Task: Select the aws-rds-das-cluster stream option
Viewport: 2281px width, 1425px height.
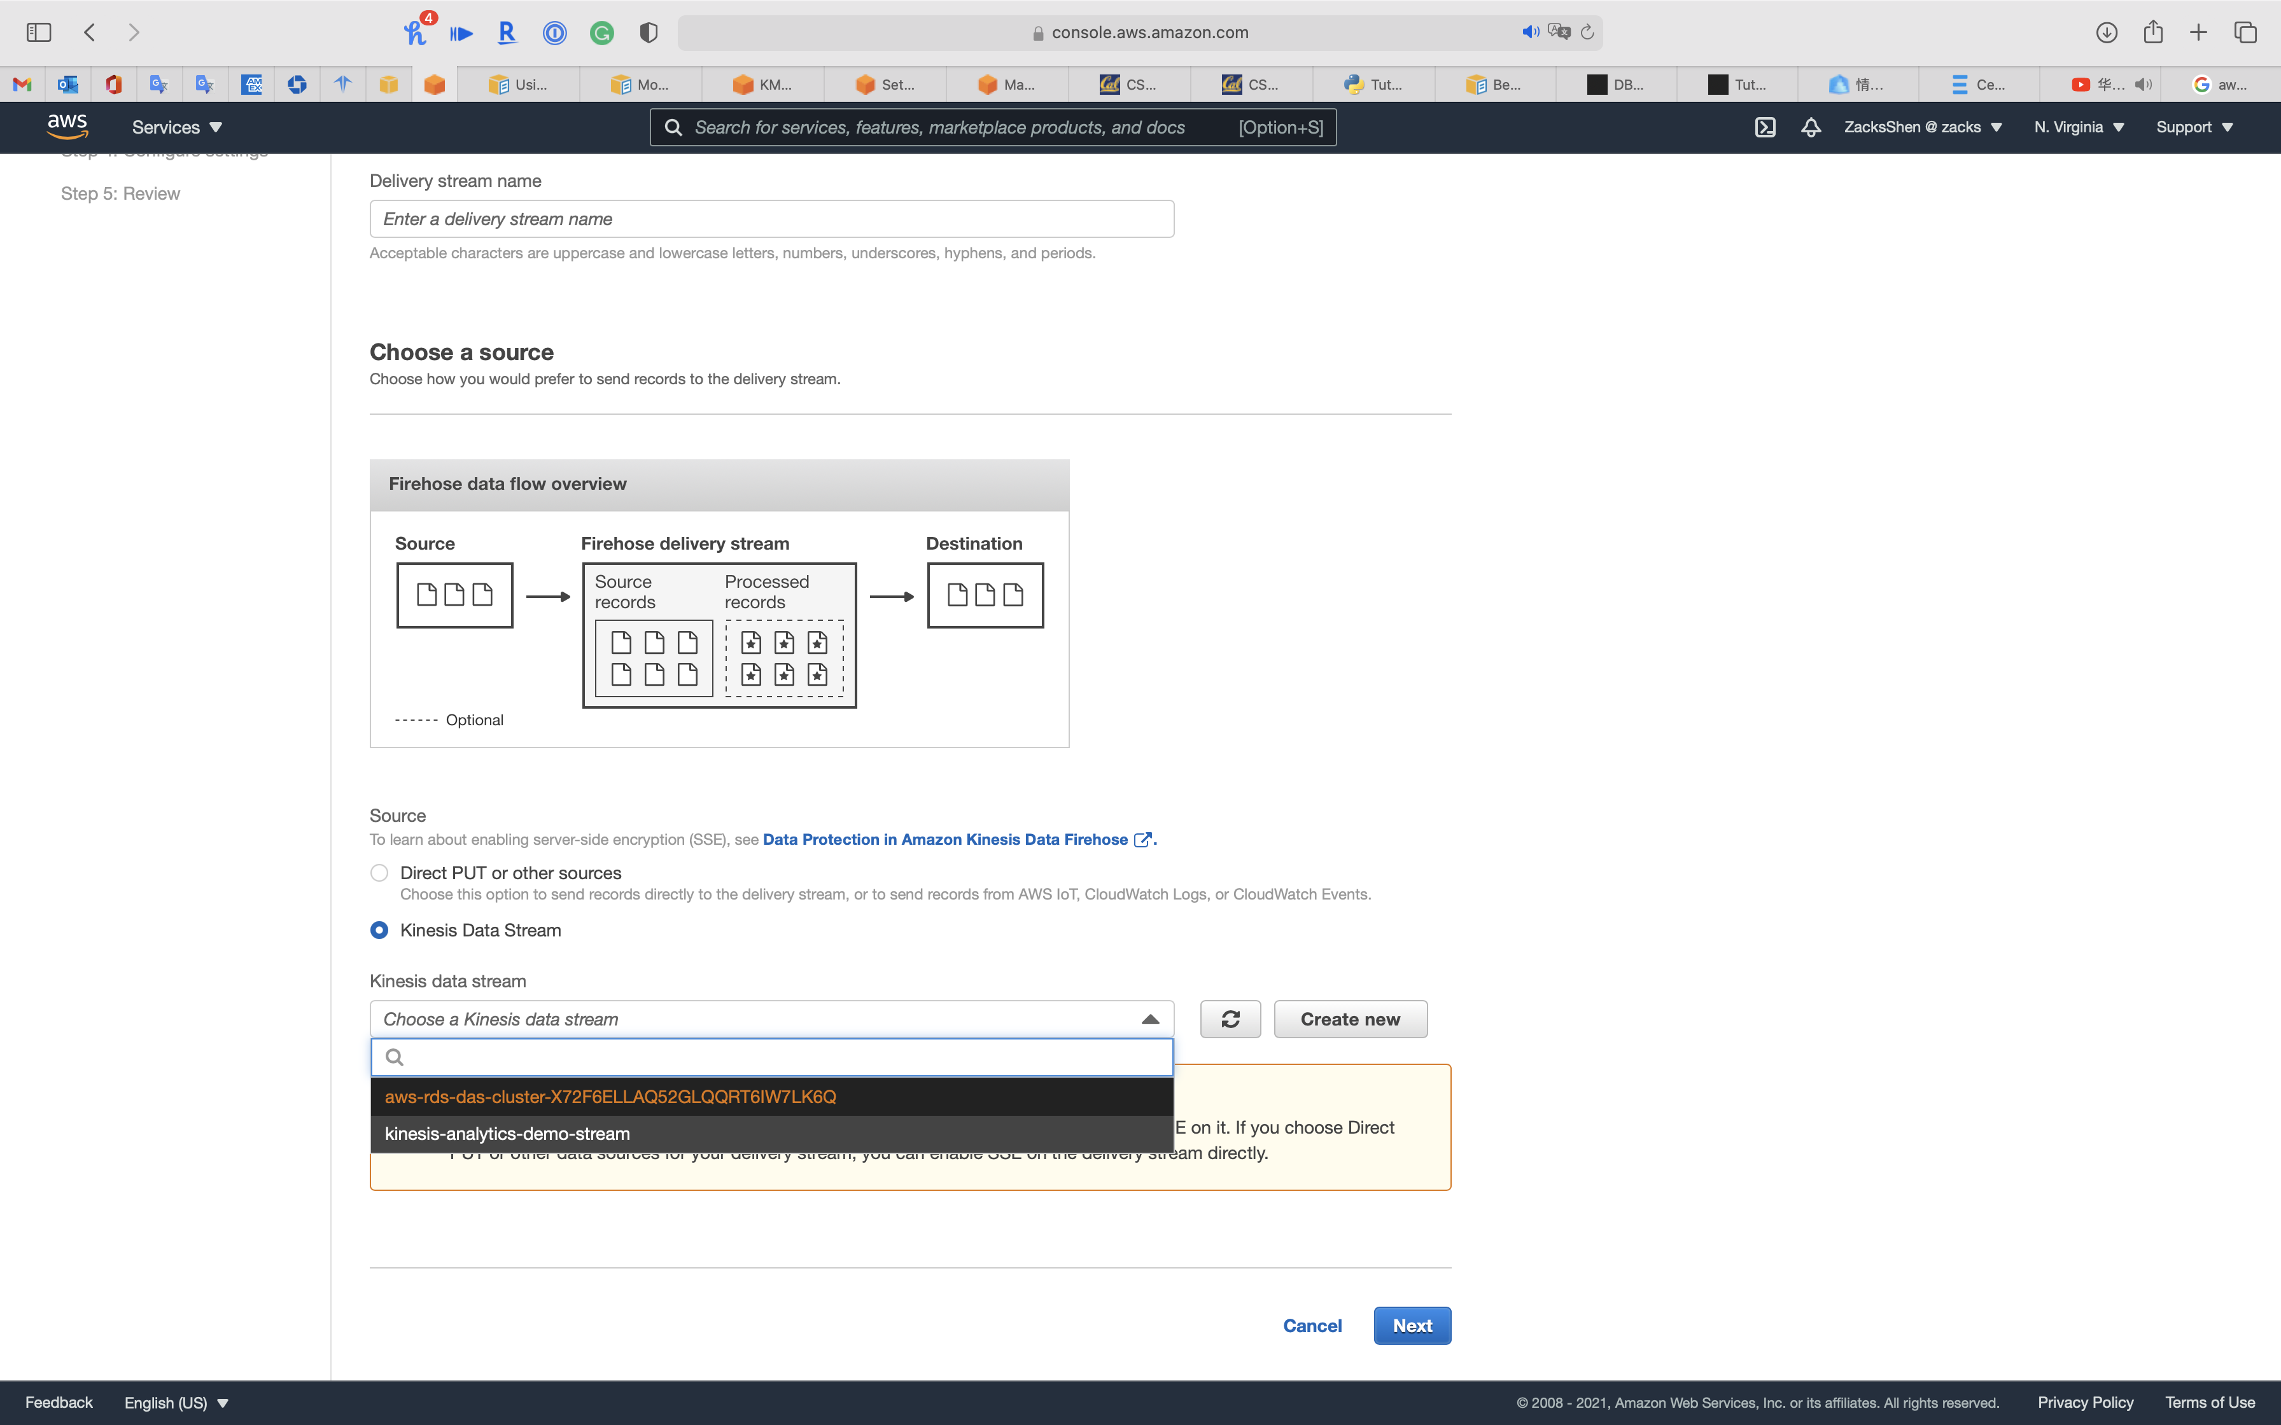Action: point(610,1097)
